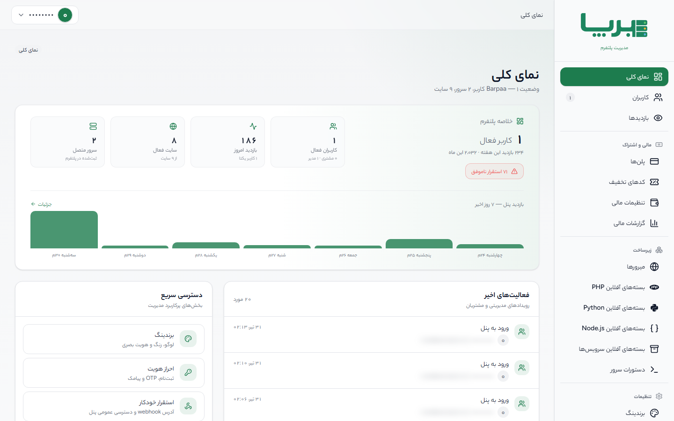Click the Barpaa logo at the top of the sidebar
The height and width of the screenshot is (421, 674).
coord(614,25)
